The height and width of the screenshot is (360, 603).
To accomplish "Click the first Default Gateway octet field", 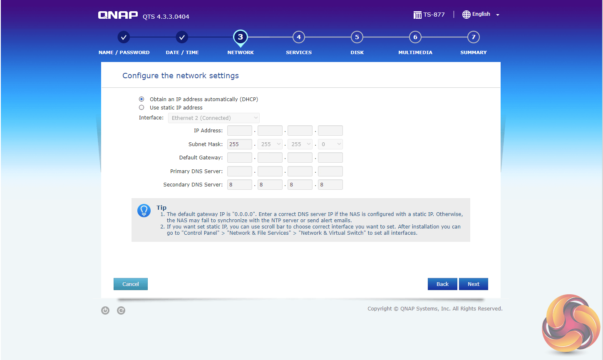I will tap(240, 158).
